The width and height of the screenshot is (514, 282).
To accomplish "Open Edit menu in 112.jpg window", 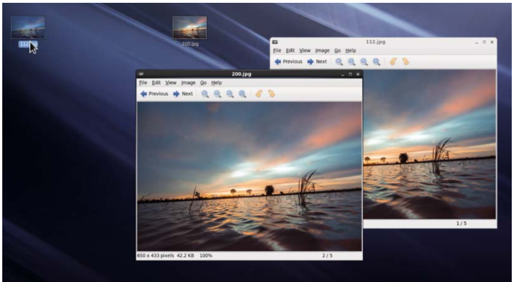I will [x=290, y=51].
